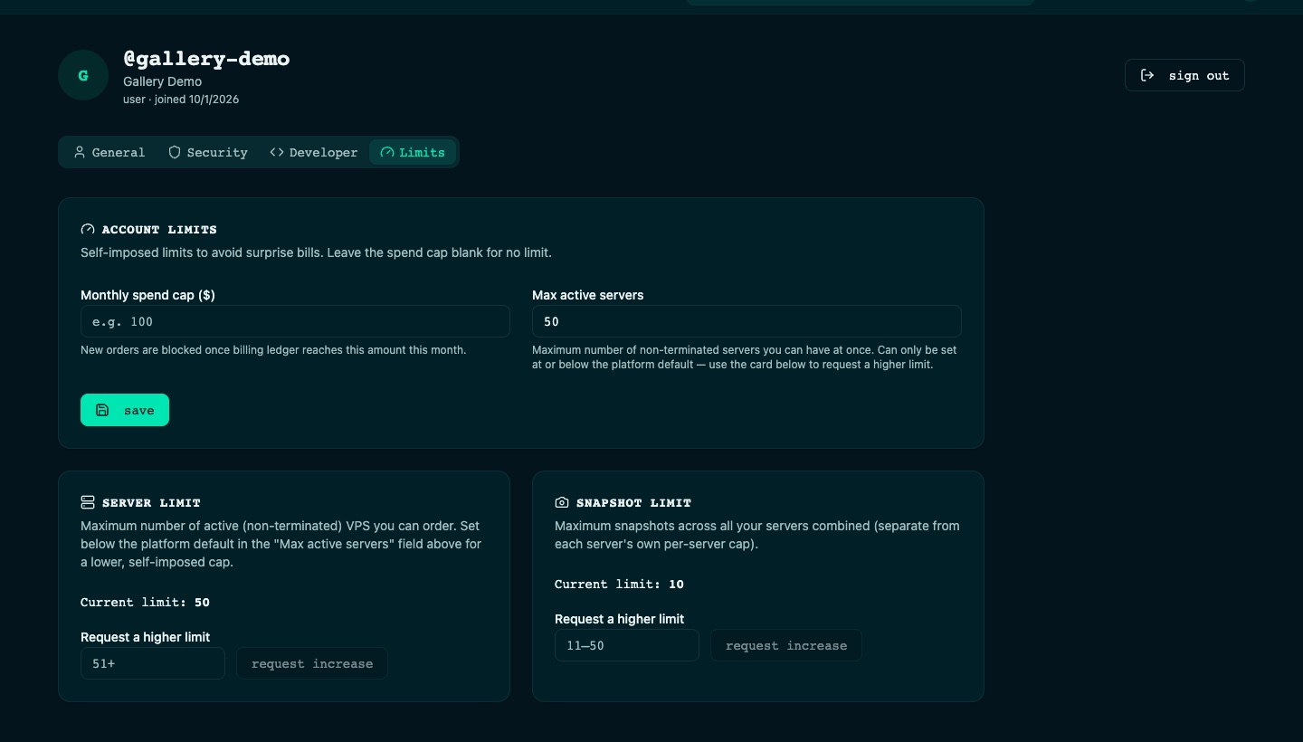Click the @gallery-demo username heading
Viewport: 1303px width, 742px height.
(x=206, y=59)
